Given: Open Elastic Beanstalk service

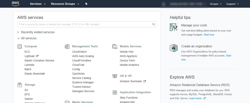Looking at the screenshot, I should point(35,74).
